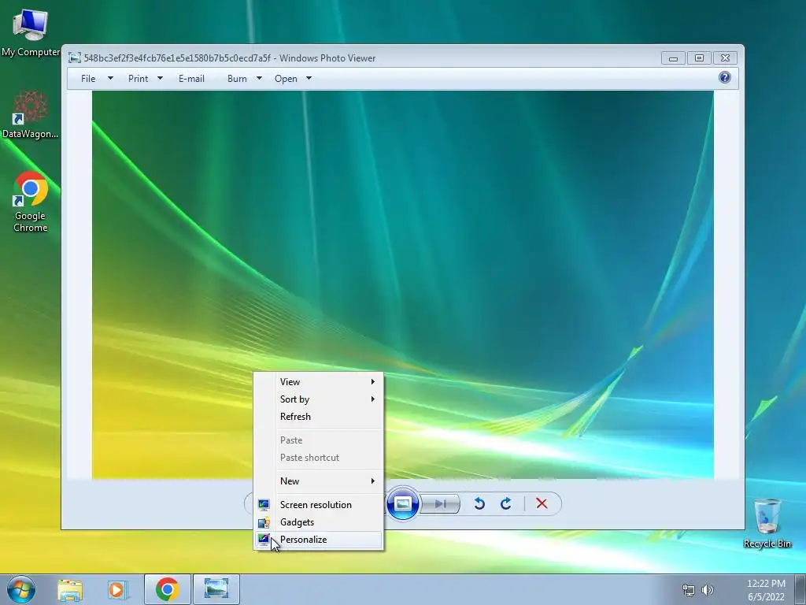Launch Google Chrome from desktop shortcut
Image resolution: width=806 pixels, height=605 pixels.
[31, 202]
